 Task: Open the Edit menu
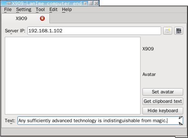(x=54, y=9)
